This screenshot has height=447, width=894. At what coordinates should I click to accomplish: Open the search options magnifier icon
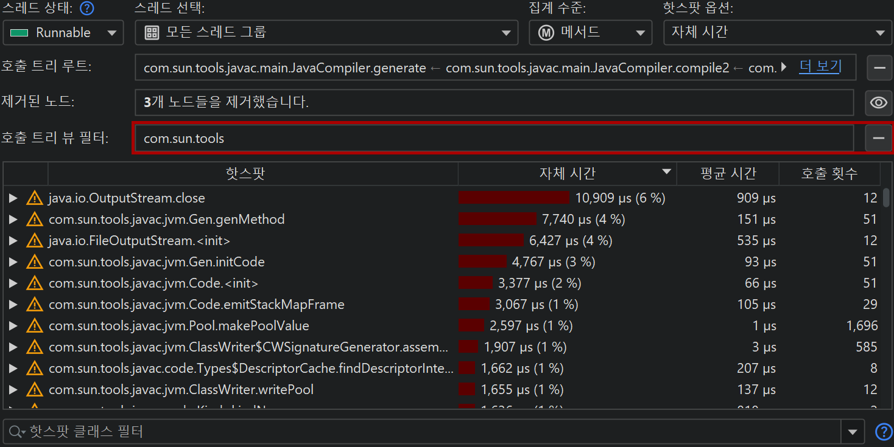coord(16,432)
